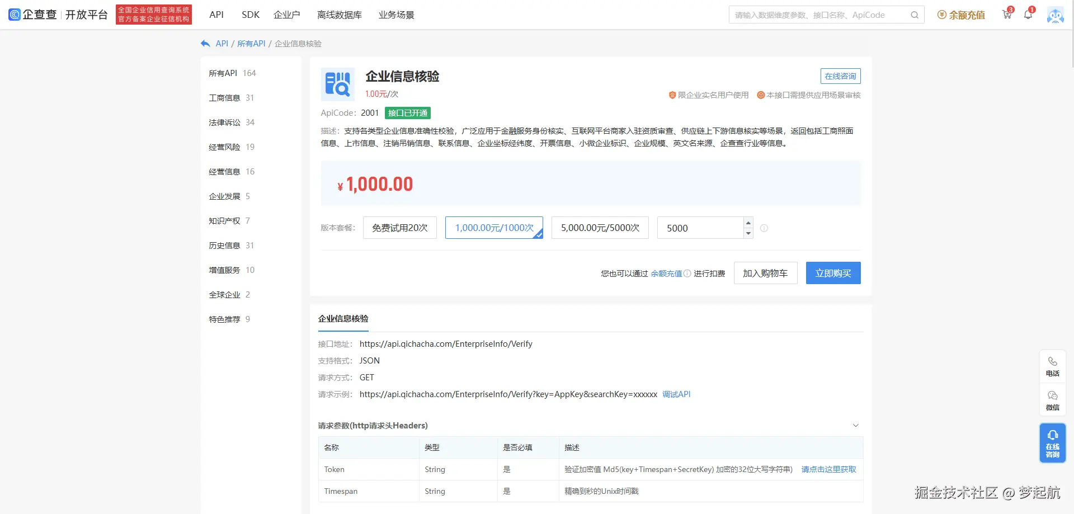Click the coin icon beside 余额充值
The height and width of the screenshot is (514, 1074).
[x=942, y=15]
